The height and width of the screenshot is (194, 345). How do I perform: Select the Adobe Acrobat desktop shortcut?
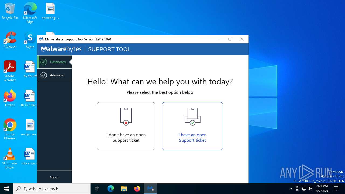(x=10, y=71)
